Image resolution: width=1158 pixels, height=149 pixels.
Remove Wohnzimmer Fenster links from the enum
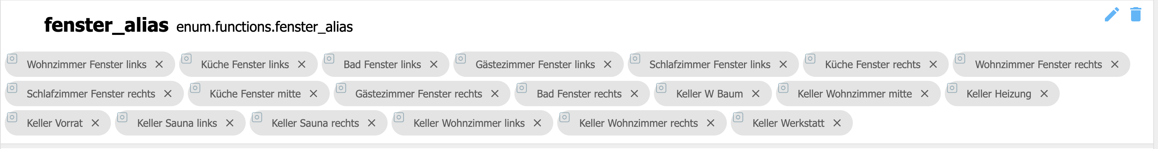[x=159, y=64]
